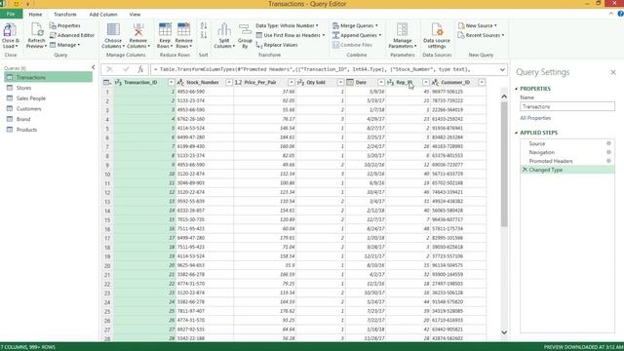Click New Source

point(477,25)
